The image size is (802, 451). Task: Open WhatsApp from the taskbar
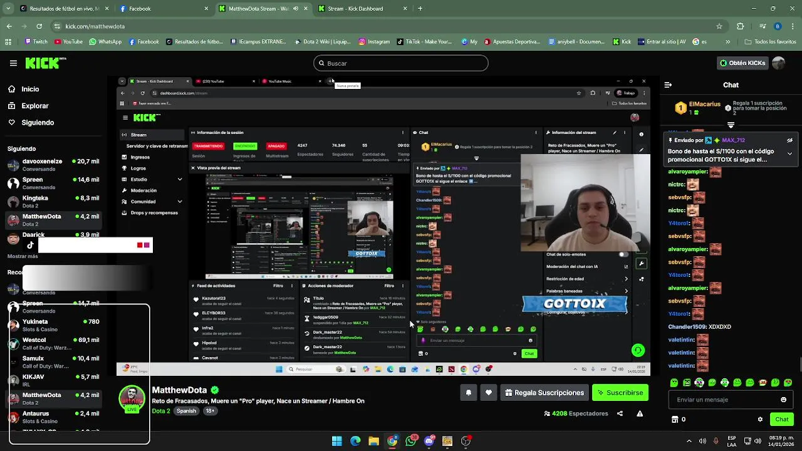tap(411, 441)
